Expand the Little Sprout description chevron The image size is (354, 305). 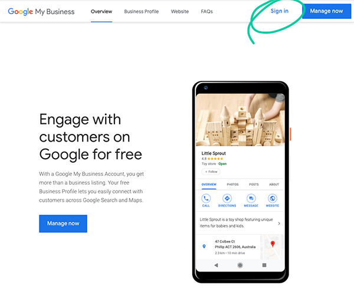pos(279,223)
